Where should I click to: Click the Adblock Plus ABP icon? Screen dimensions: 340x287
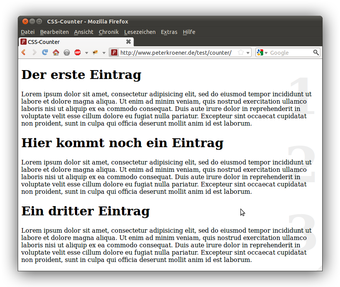[x=78, y=52]
